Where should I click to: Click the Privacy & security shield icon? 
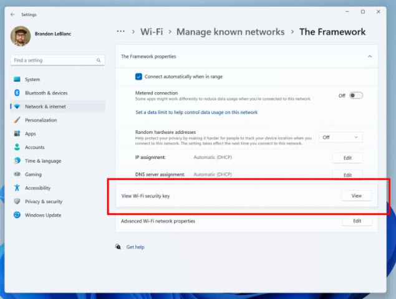(x=17, y=201)
